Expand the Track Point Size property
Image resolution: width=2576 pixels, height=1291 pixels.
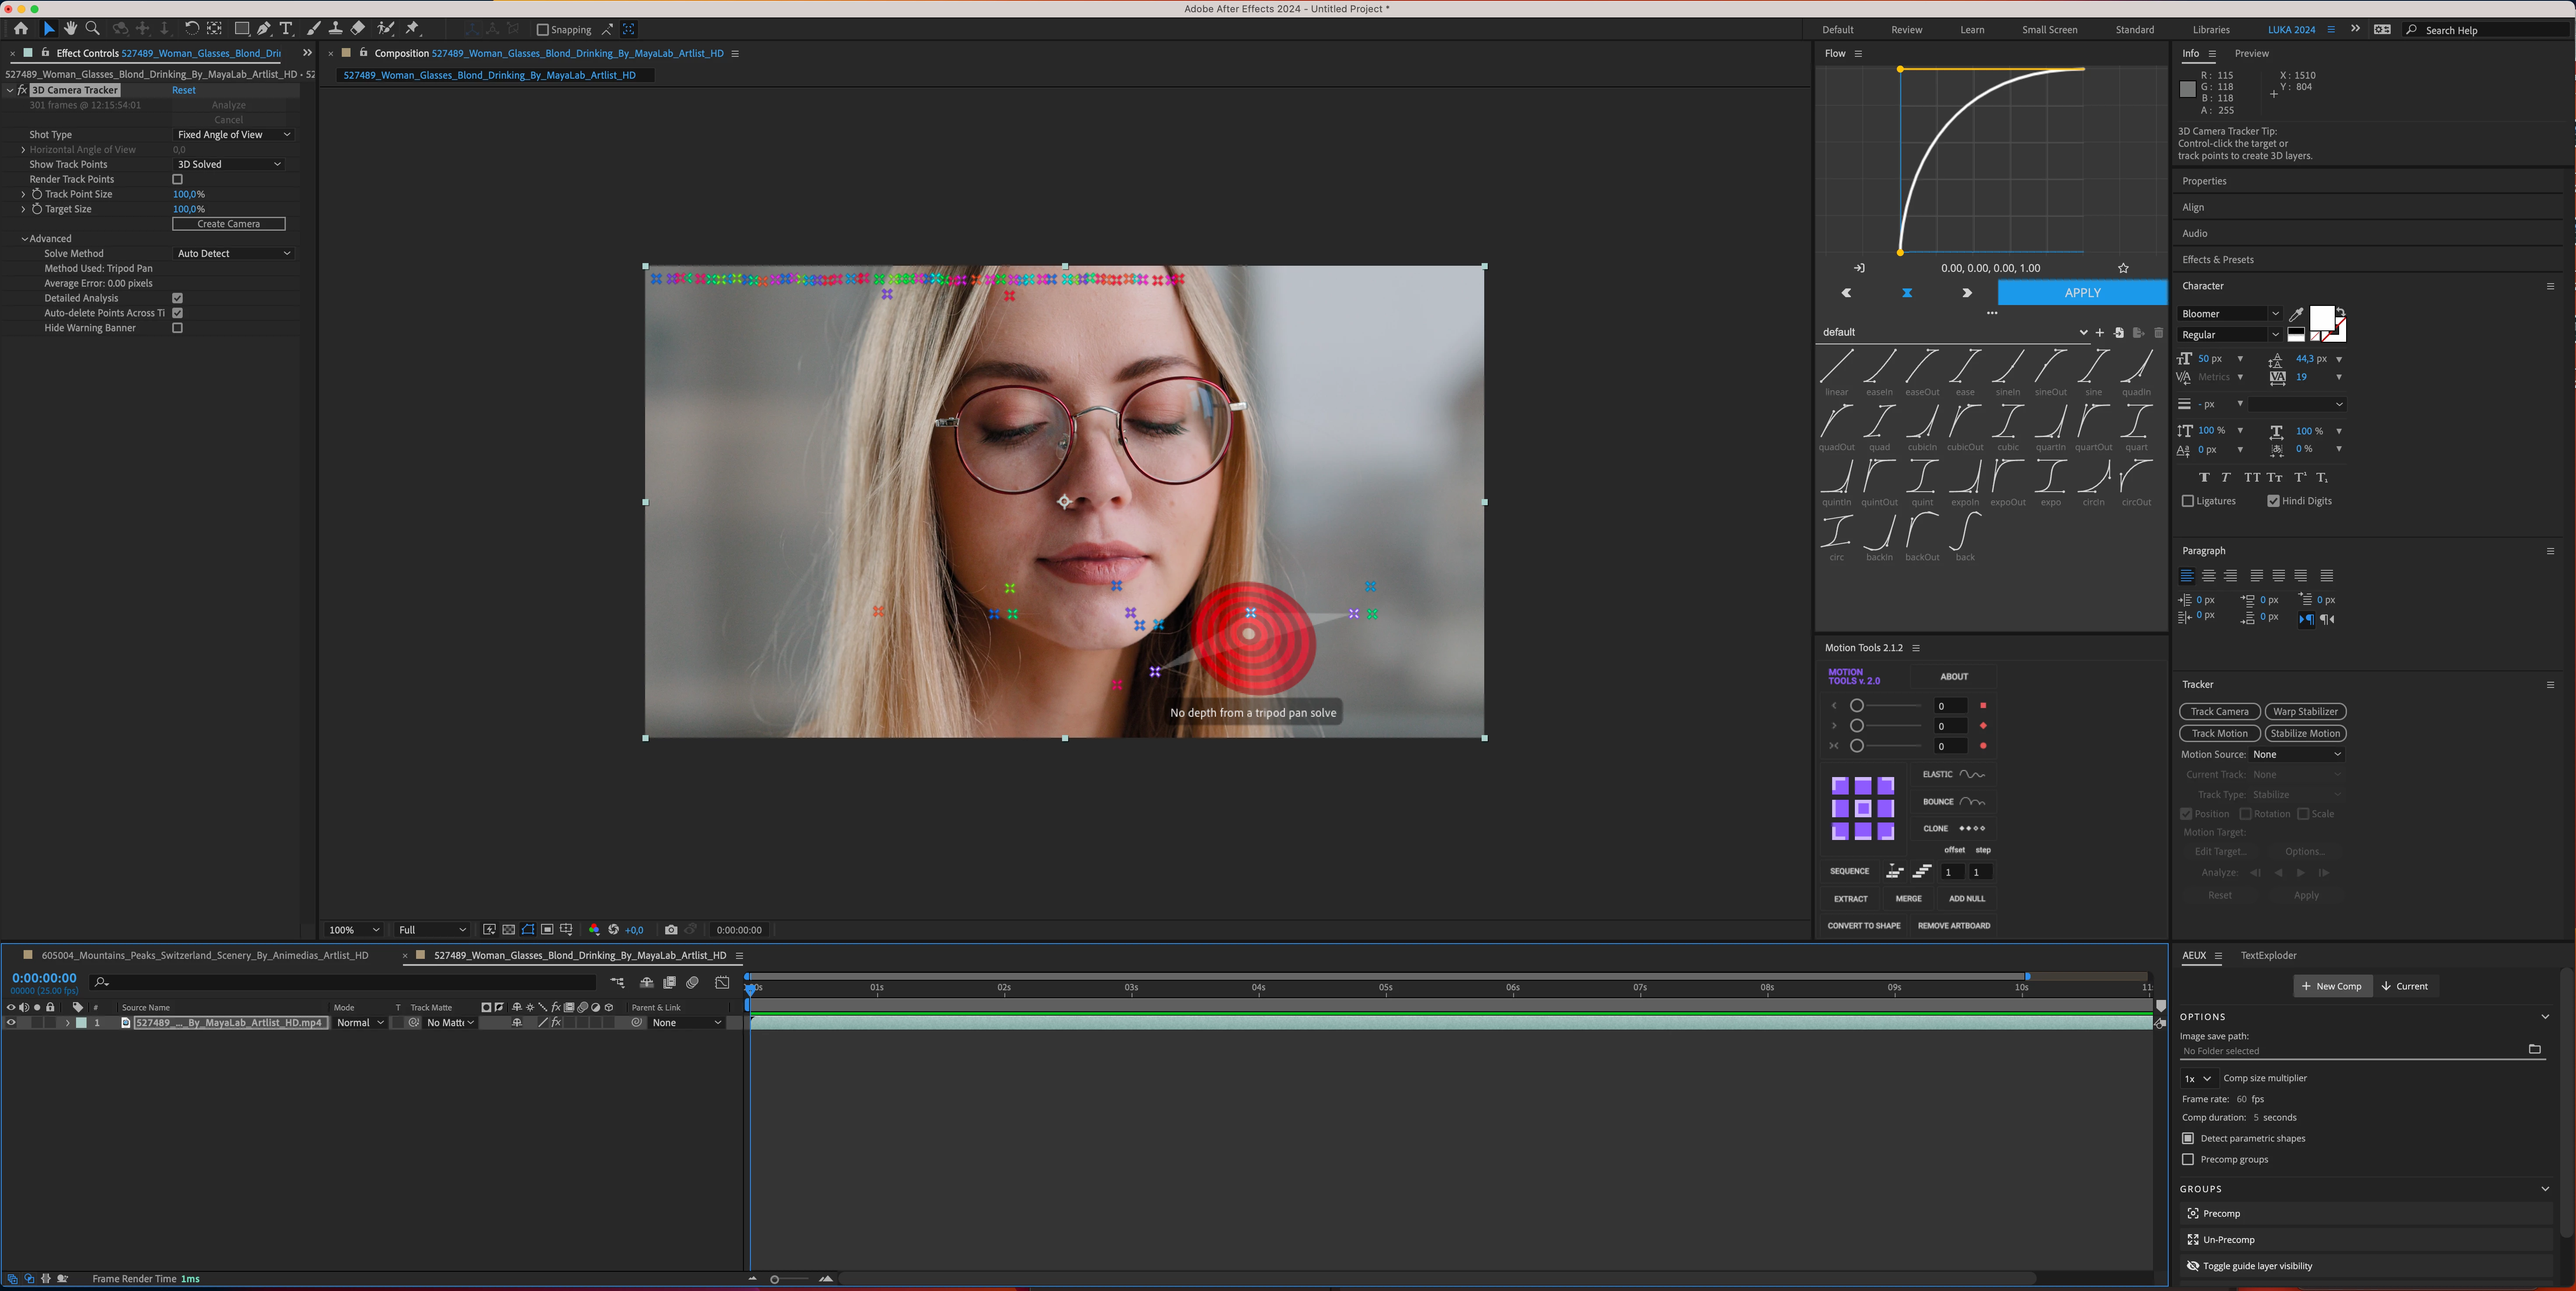[x=23, y=194]
